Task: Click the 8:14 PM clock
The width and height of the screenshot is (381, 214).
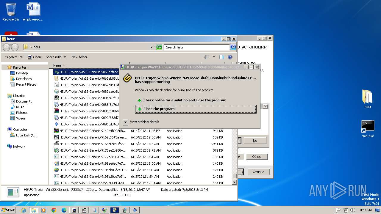Action: [x=365, y=210]
